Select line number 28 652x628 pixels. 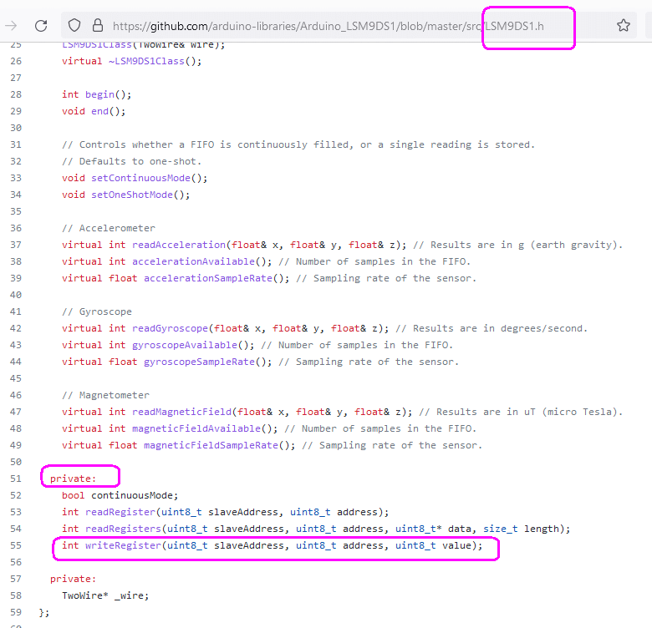click(16, 94)
